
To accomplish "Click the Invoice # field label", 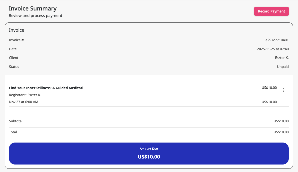I will [x=16, y=40].
